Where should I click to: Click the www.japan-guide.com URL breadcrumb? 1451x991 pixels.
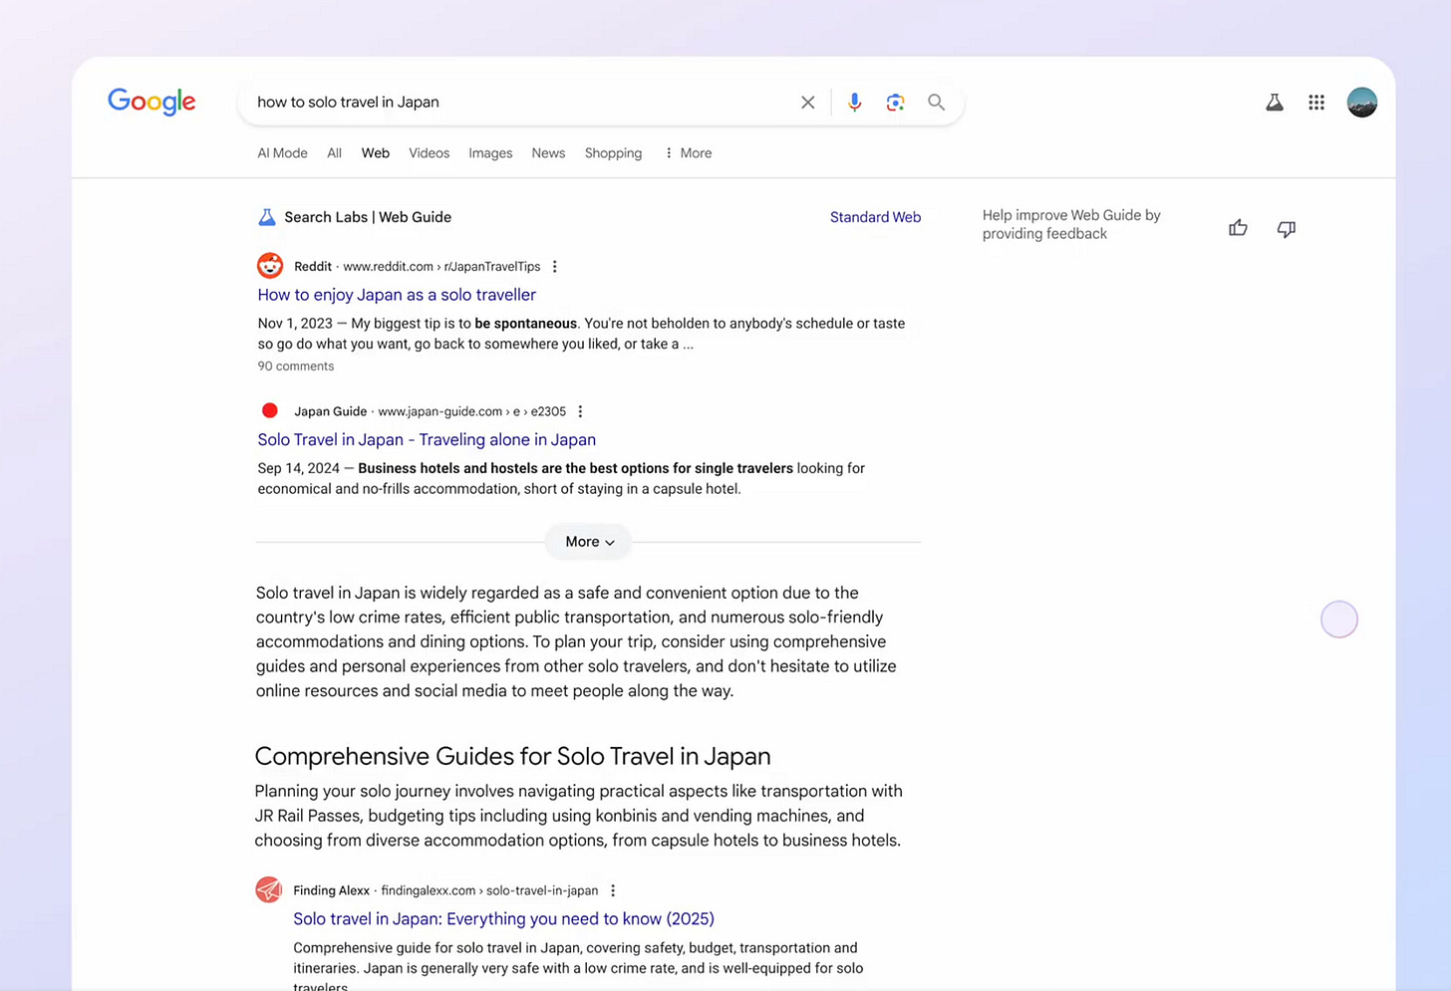471,411
